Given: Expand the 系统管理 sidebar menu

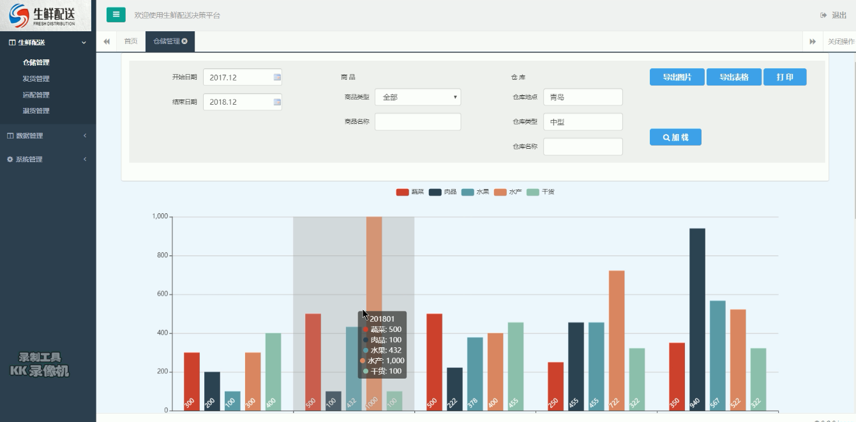Looking at the screenshot, I should (x=46, y=160).
